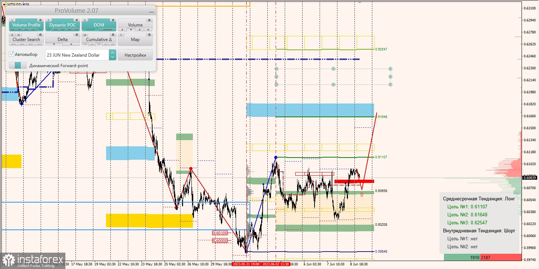Click the 0.62547 level label

[381, 49]
